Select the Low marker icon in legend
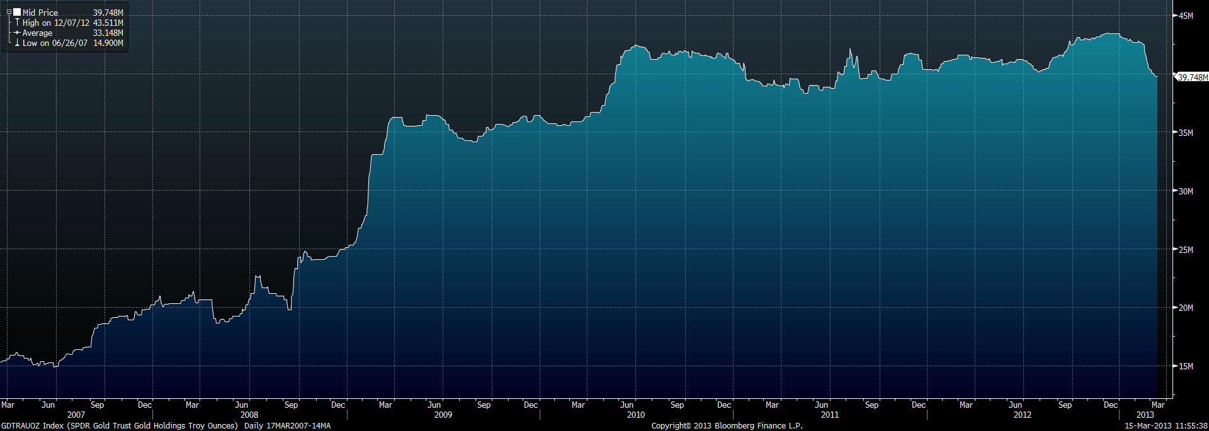1209x431 pixels. pyautogui.click(x=17, y=43)
